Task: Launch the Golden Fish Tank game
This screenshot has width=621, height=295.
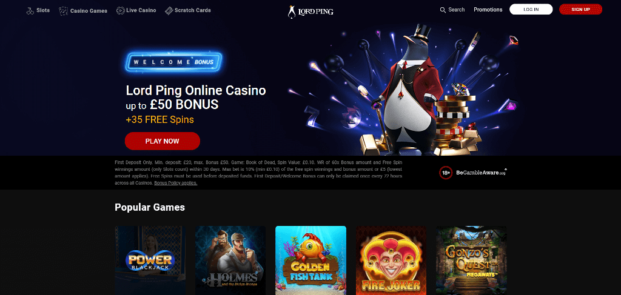Action: (x=310, y=260)
